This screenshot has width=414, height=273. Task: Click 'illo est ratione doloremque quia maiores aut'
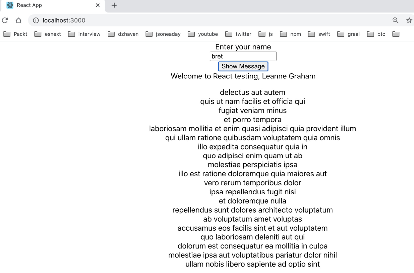coord(253,174)
